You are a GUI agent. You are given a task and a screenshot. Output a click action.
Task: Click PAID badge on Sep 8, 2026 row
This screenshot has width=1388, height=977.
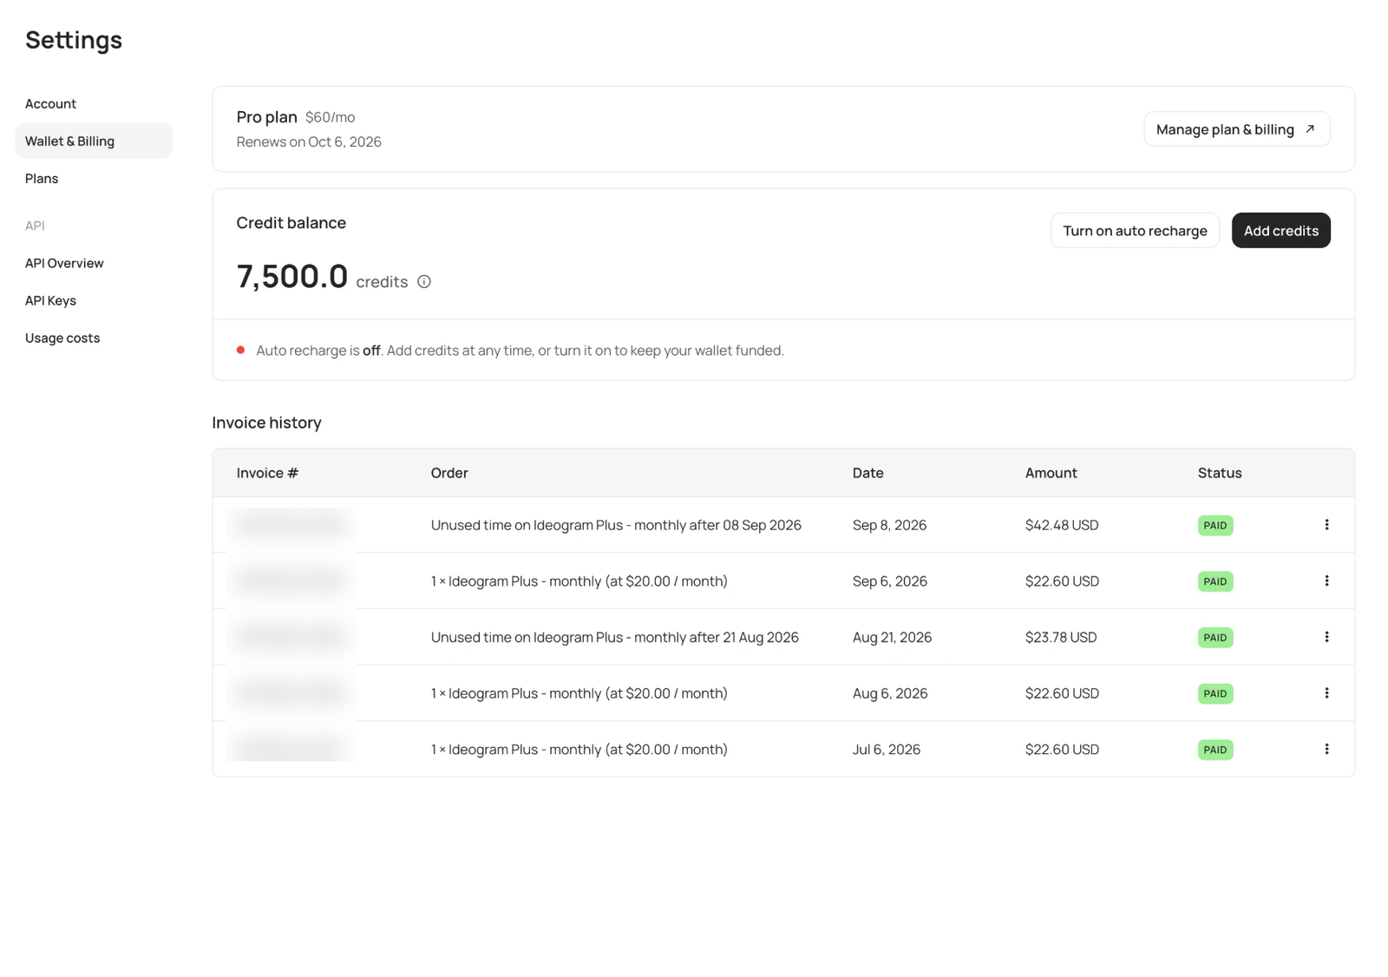[x=1214, y=526]
